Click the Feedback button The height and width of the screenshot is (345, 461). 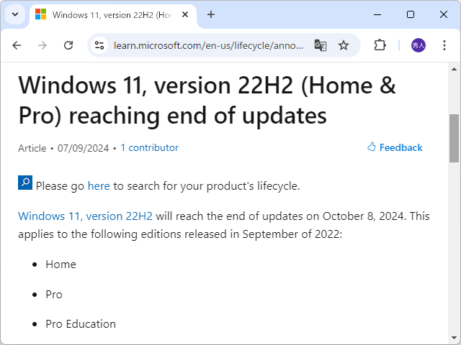coord(395,147)
